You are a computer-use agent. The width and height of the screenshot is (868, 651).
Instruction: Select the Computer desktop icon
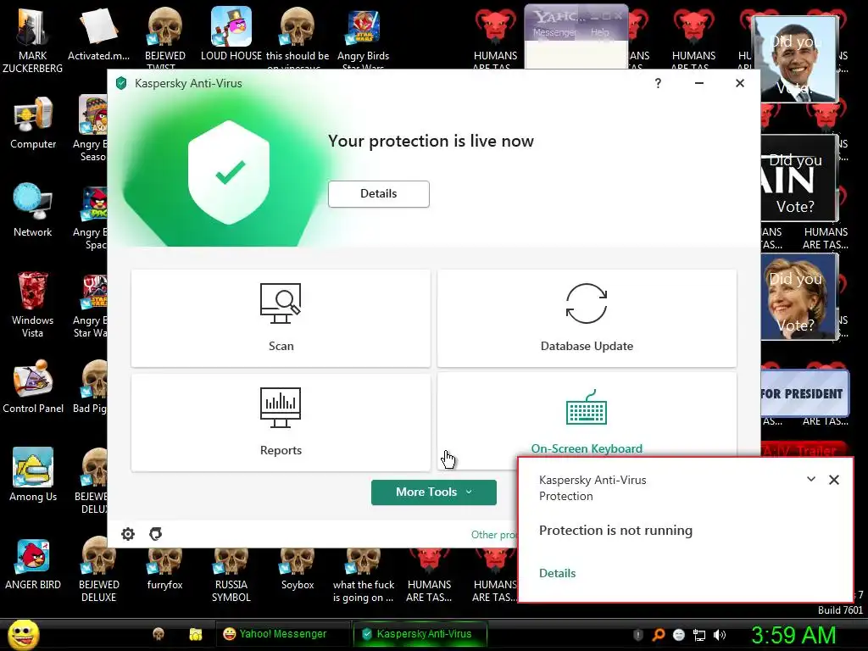(x=33, y=123)
